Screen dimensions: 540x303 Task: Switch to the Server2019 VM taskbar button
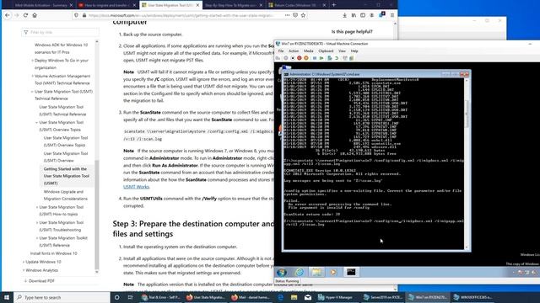point(384,297)
